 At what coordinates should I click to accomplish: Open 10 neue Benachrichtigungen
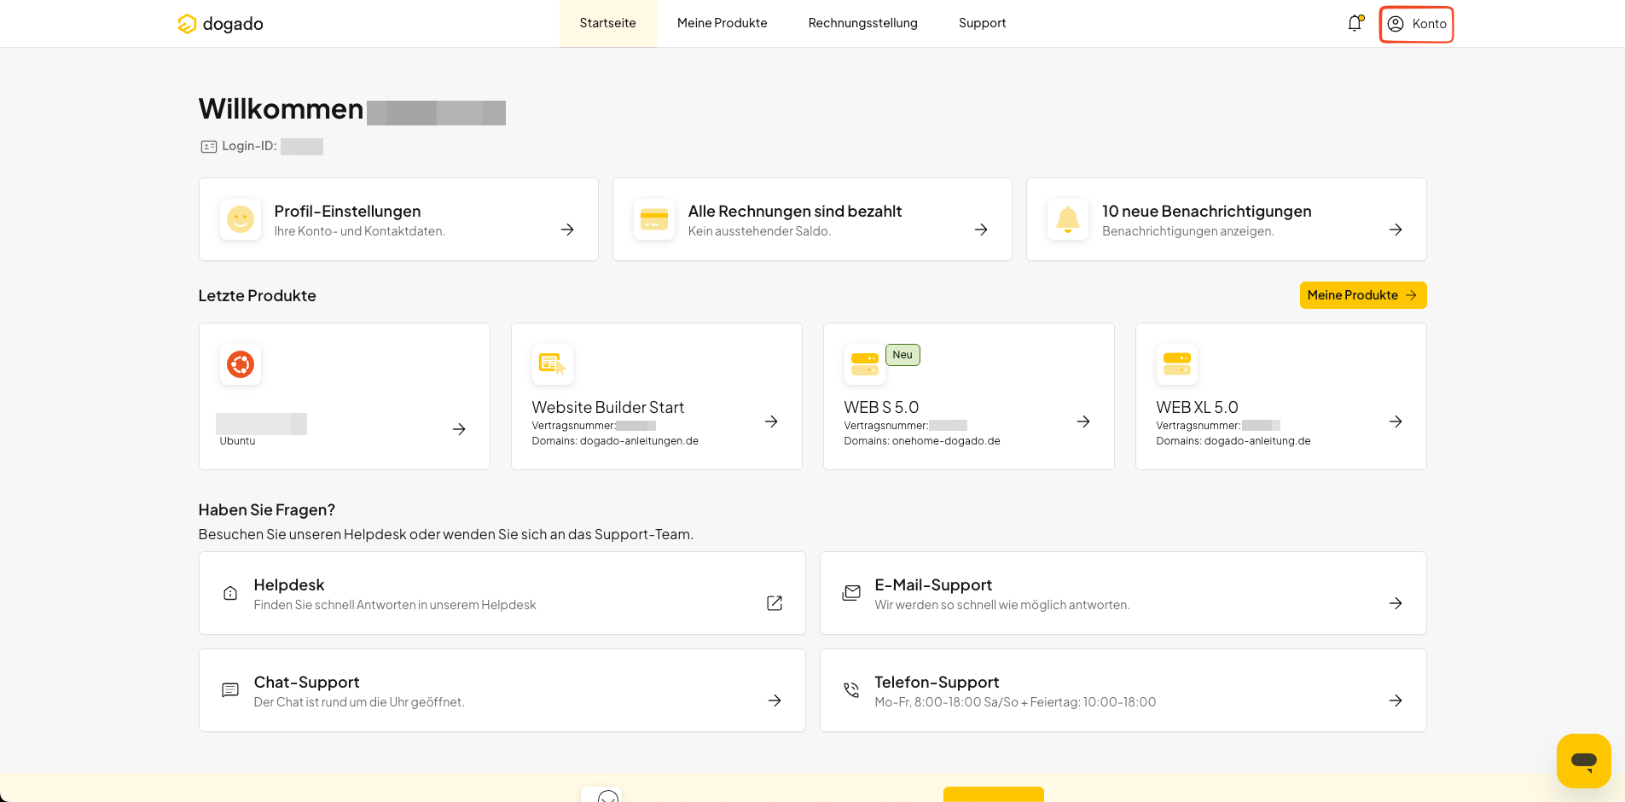(x=1207, y=211)
